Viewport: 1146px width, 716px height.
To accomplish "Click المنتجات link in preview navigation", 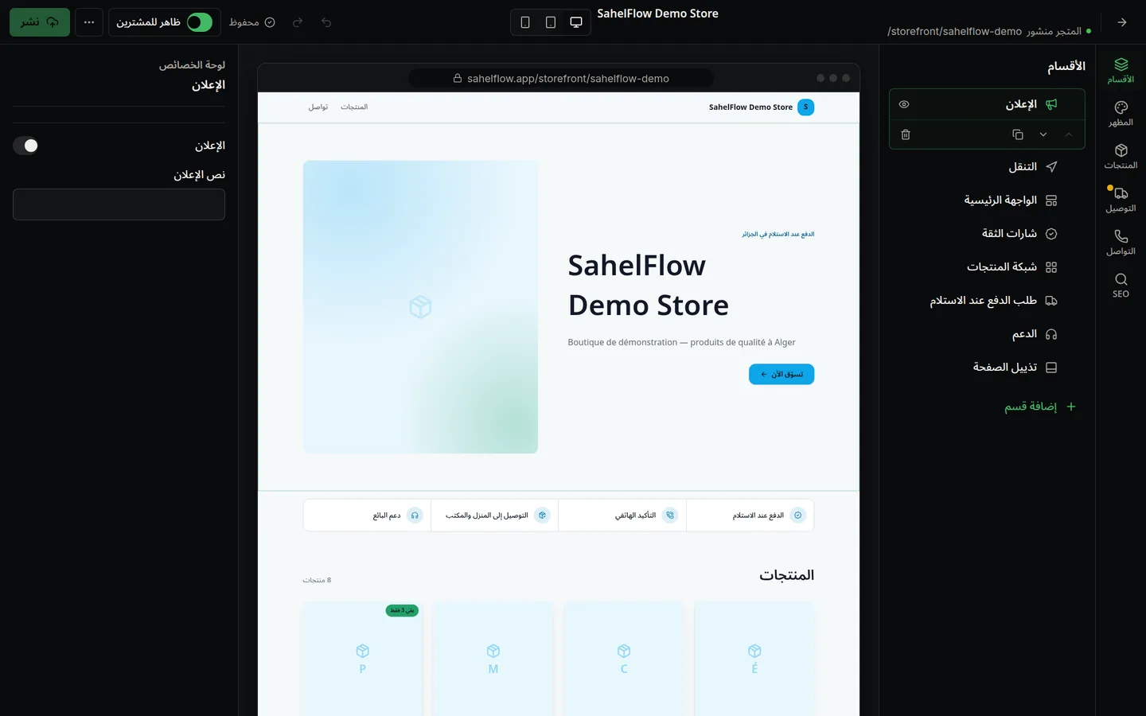I will (354, 107).
